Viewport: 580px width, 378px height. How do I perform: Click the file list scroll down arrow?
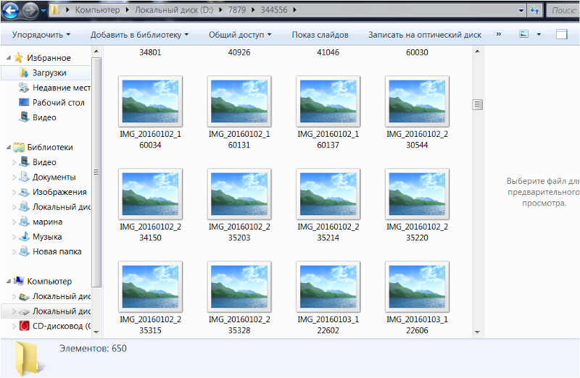[478, 332]
